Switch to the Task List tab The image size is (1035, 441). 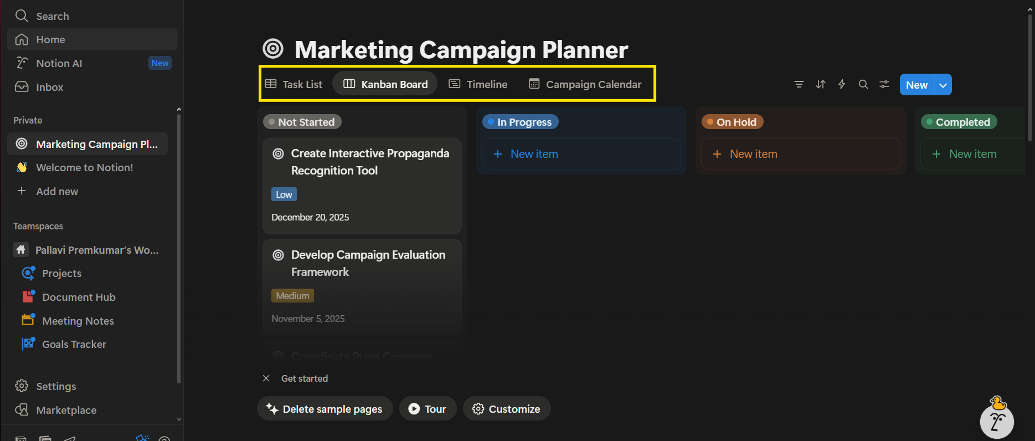coord(293,84)
